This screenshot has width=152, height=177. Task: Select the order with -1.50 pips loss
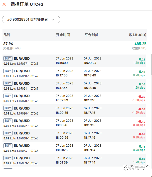tap(74, 111)
